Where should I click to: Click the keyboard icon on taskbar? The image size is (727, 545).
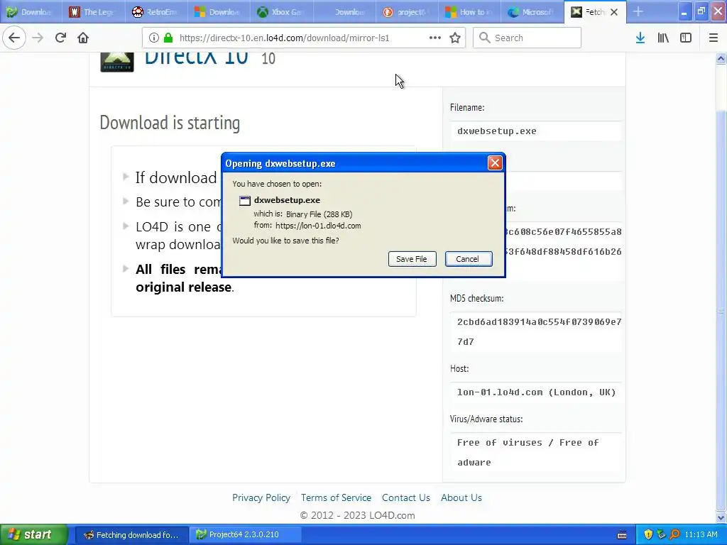pos(622,535)
